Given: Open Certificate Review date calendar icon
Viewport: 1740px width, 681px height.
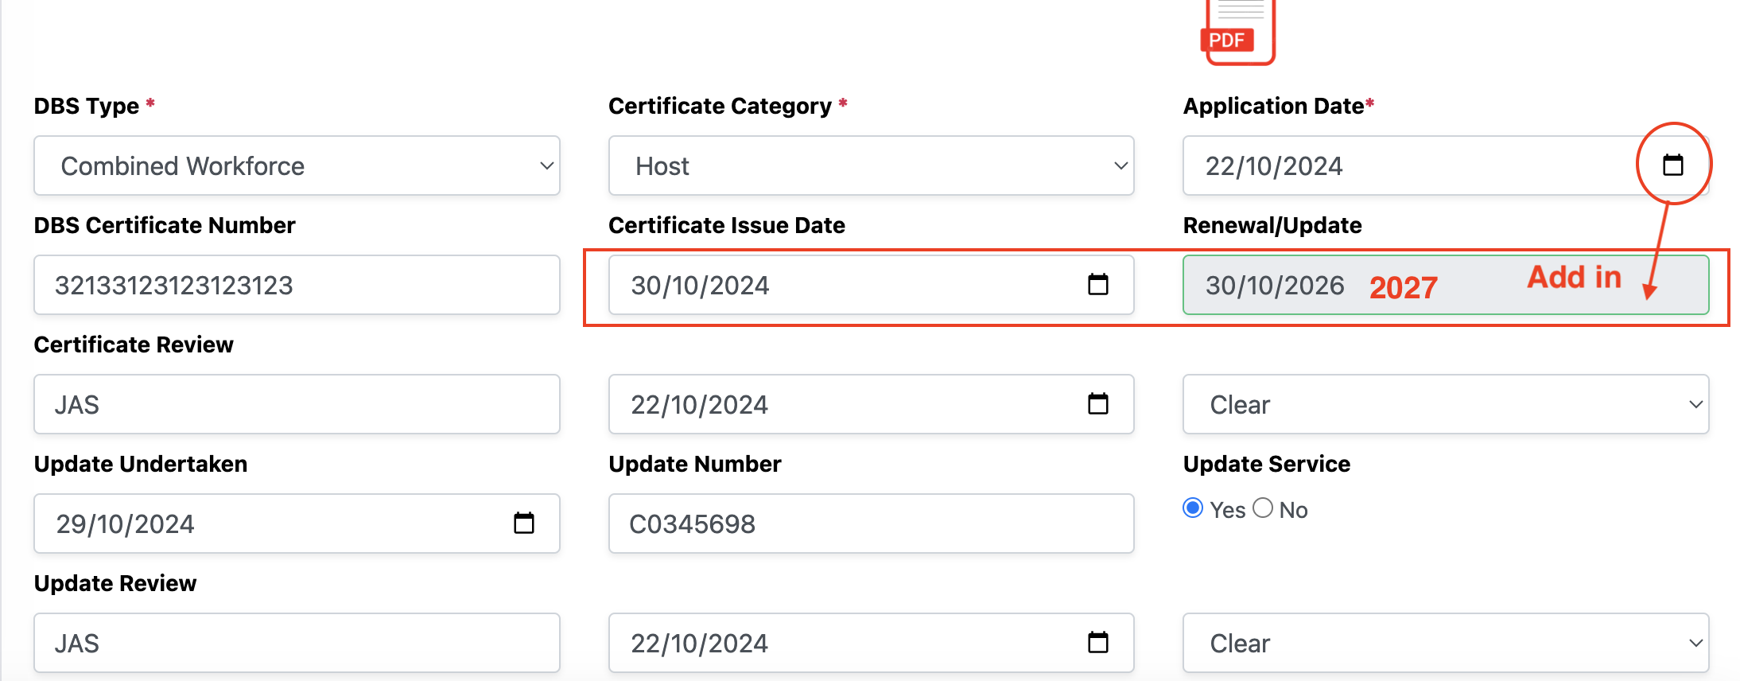Looking at the screenshot, I should click(1098, 403).
